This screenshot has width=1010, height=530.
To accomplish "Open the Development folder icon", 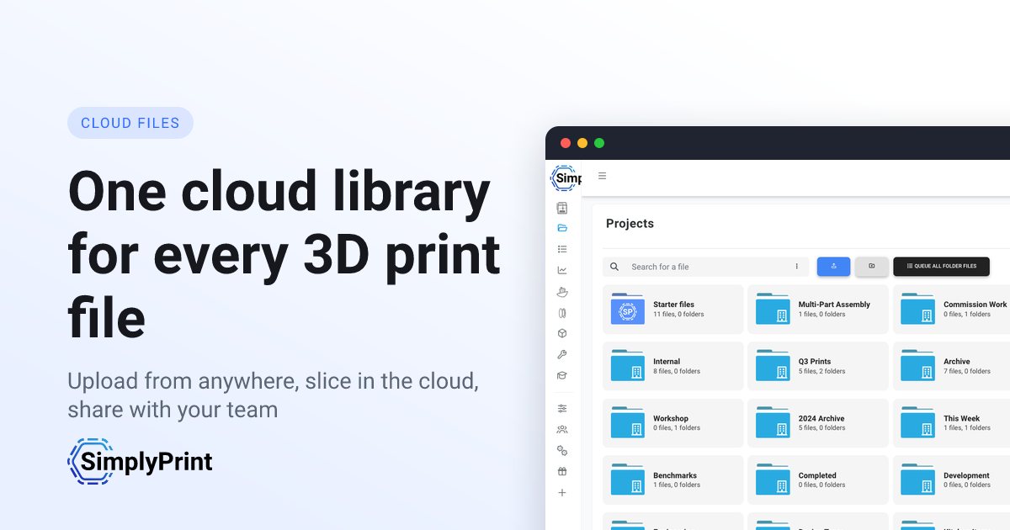I will click(x=917, y=480).
